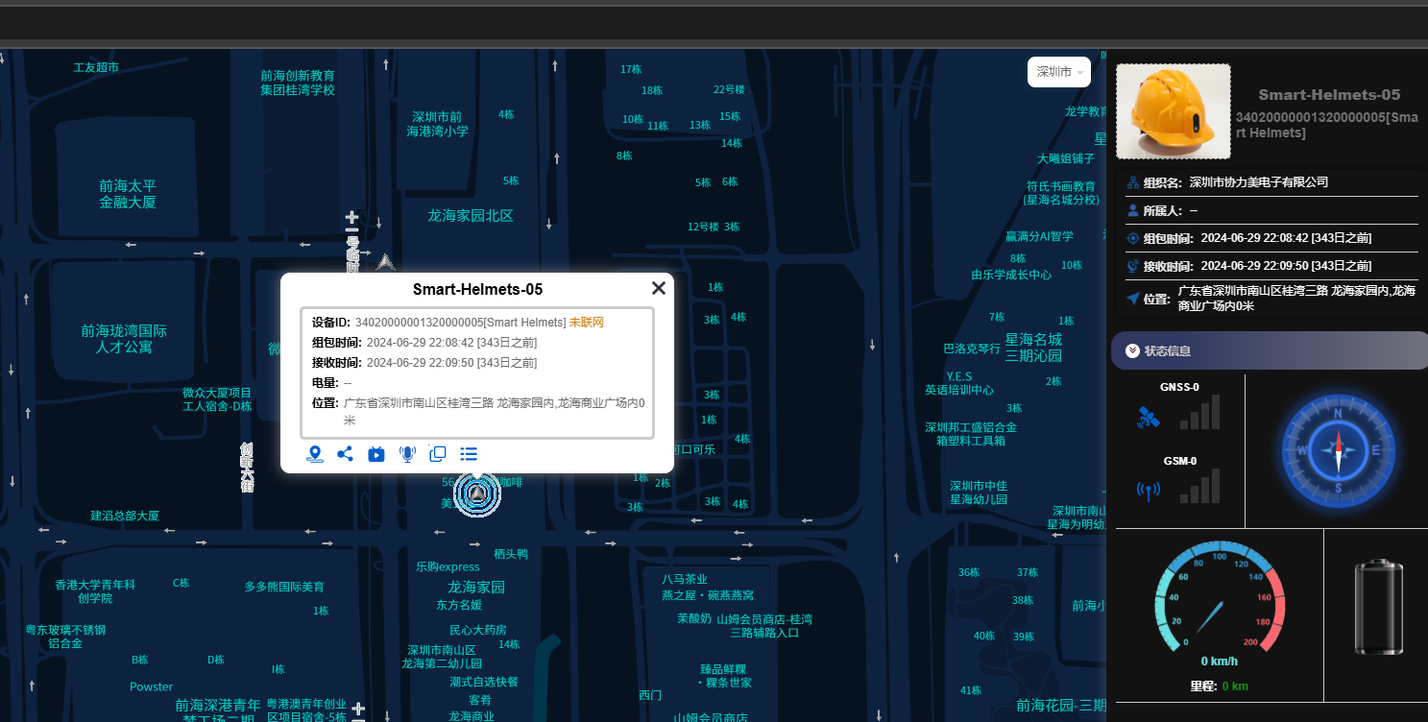Image resolution: width=1428 pixels, height=722 pixels.
Task: Click the GSM antenna signal icon
Action: tap(1148, 491)
